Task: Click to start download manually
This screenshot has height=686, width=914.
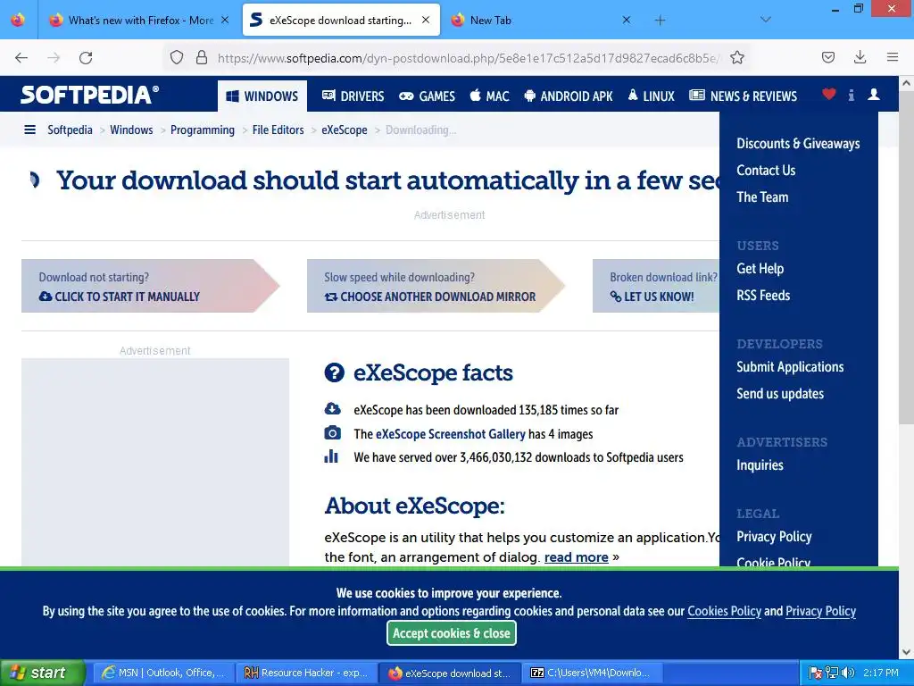Action: 150,286
